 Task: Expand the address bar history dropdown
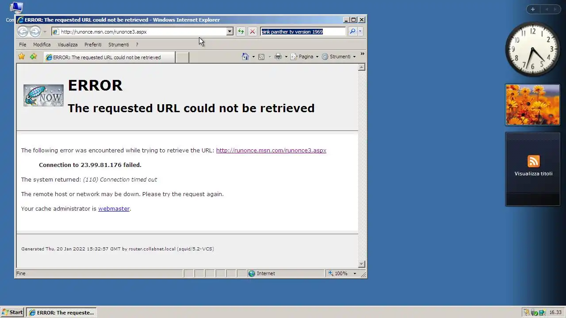pyautogui.click(x=229, y=31)
